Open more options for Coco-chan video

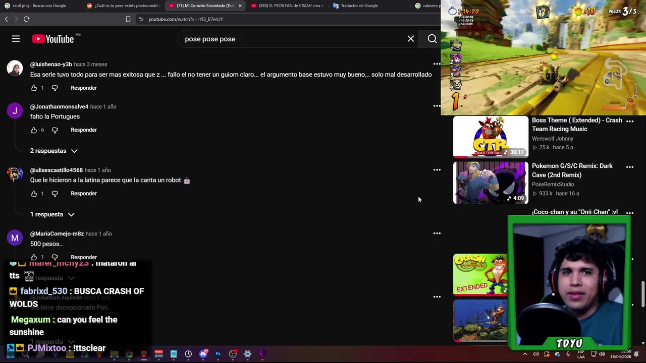click(630, 213)
